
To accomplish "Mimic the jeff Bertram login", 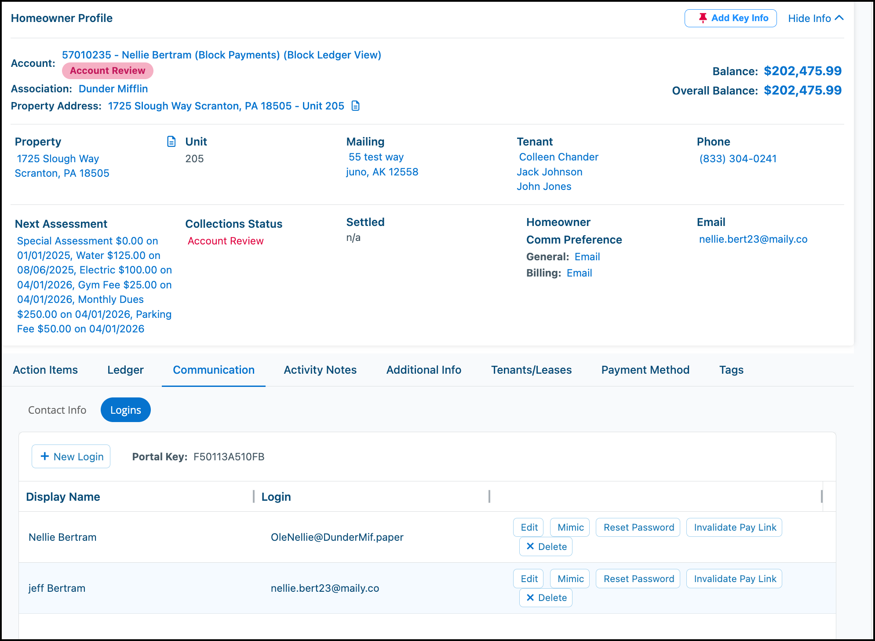I will 570,579.
